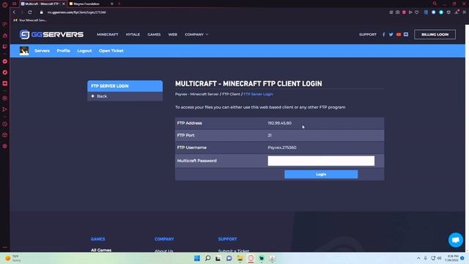Open Windows Start menu
469x264 pixels.
(197, 258)
